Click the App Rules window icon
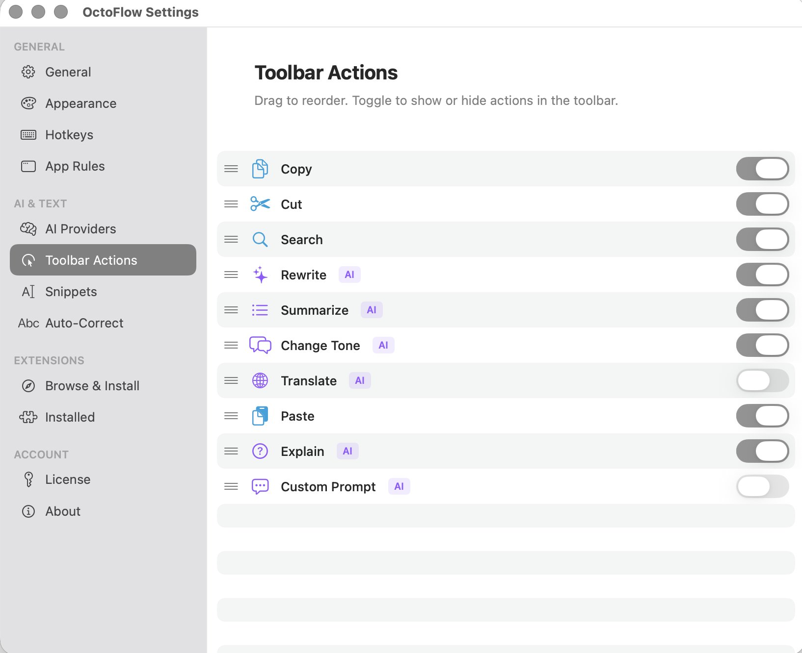Viewport: 802px width, 653px height. 28,166
